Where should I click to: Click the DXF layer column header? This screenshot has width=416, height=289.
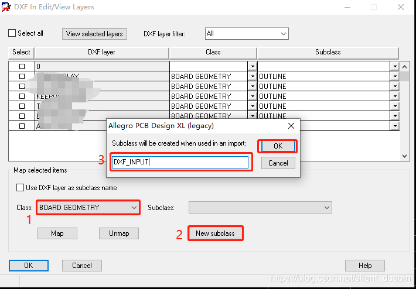(x=101, y=52)
